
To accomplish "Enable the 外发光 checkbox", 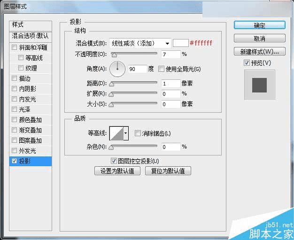I will tap(14, 150).
